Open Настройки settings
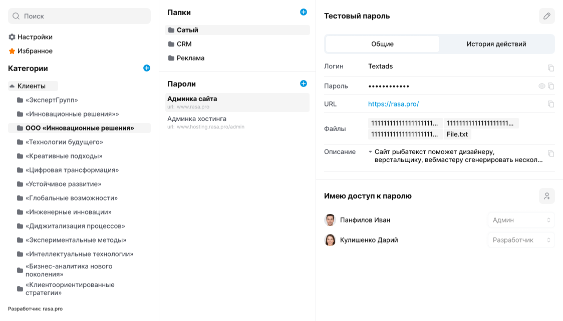 pos(35,37)
